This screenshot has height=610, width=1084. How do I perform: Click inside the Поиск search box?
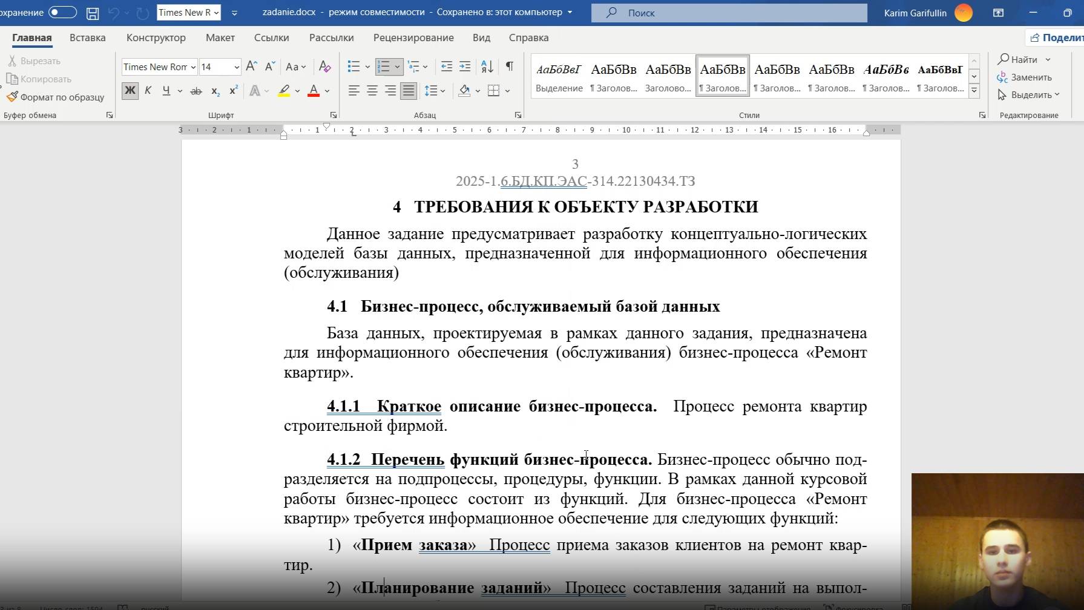[x=726, y=12]
